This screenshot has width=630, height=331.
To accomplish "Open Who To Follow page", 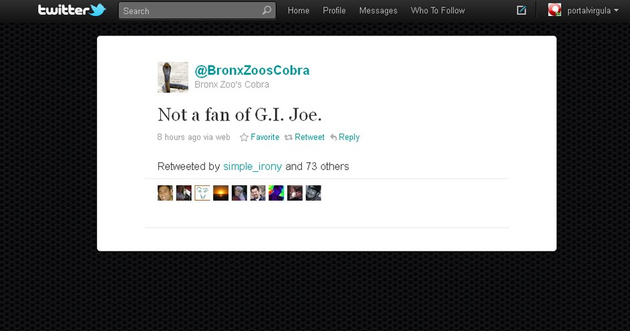I will click(438, 11).
